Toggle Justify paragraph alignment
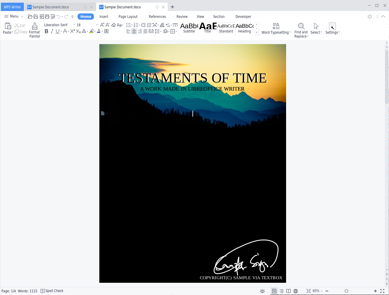Screen dimensions: 389x295 [x=145, y=31]
